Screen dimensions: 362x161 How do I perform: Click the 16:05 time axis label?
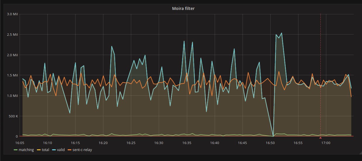pyautogui.click(x=20, y=143)
